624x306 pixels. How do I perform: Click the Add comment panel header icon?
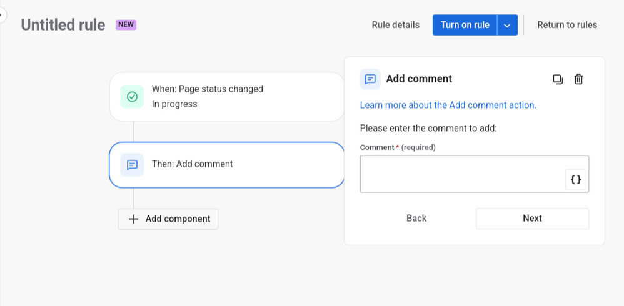[x=370, y=79]
